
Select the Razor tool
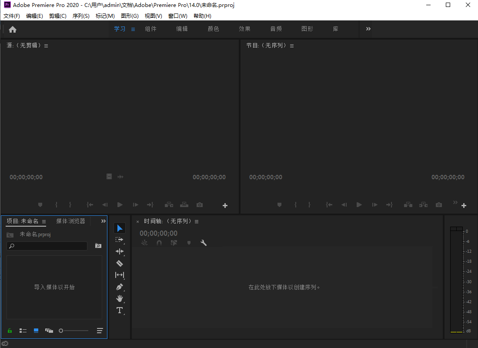[120, 263]
